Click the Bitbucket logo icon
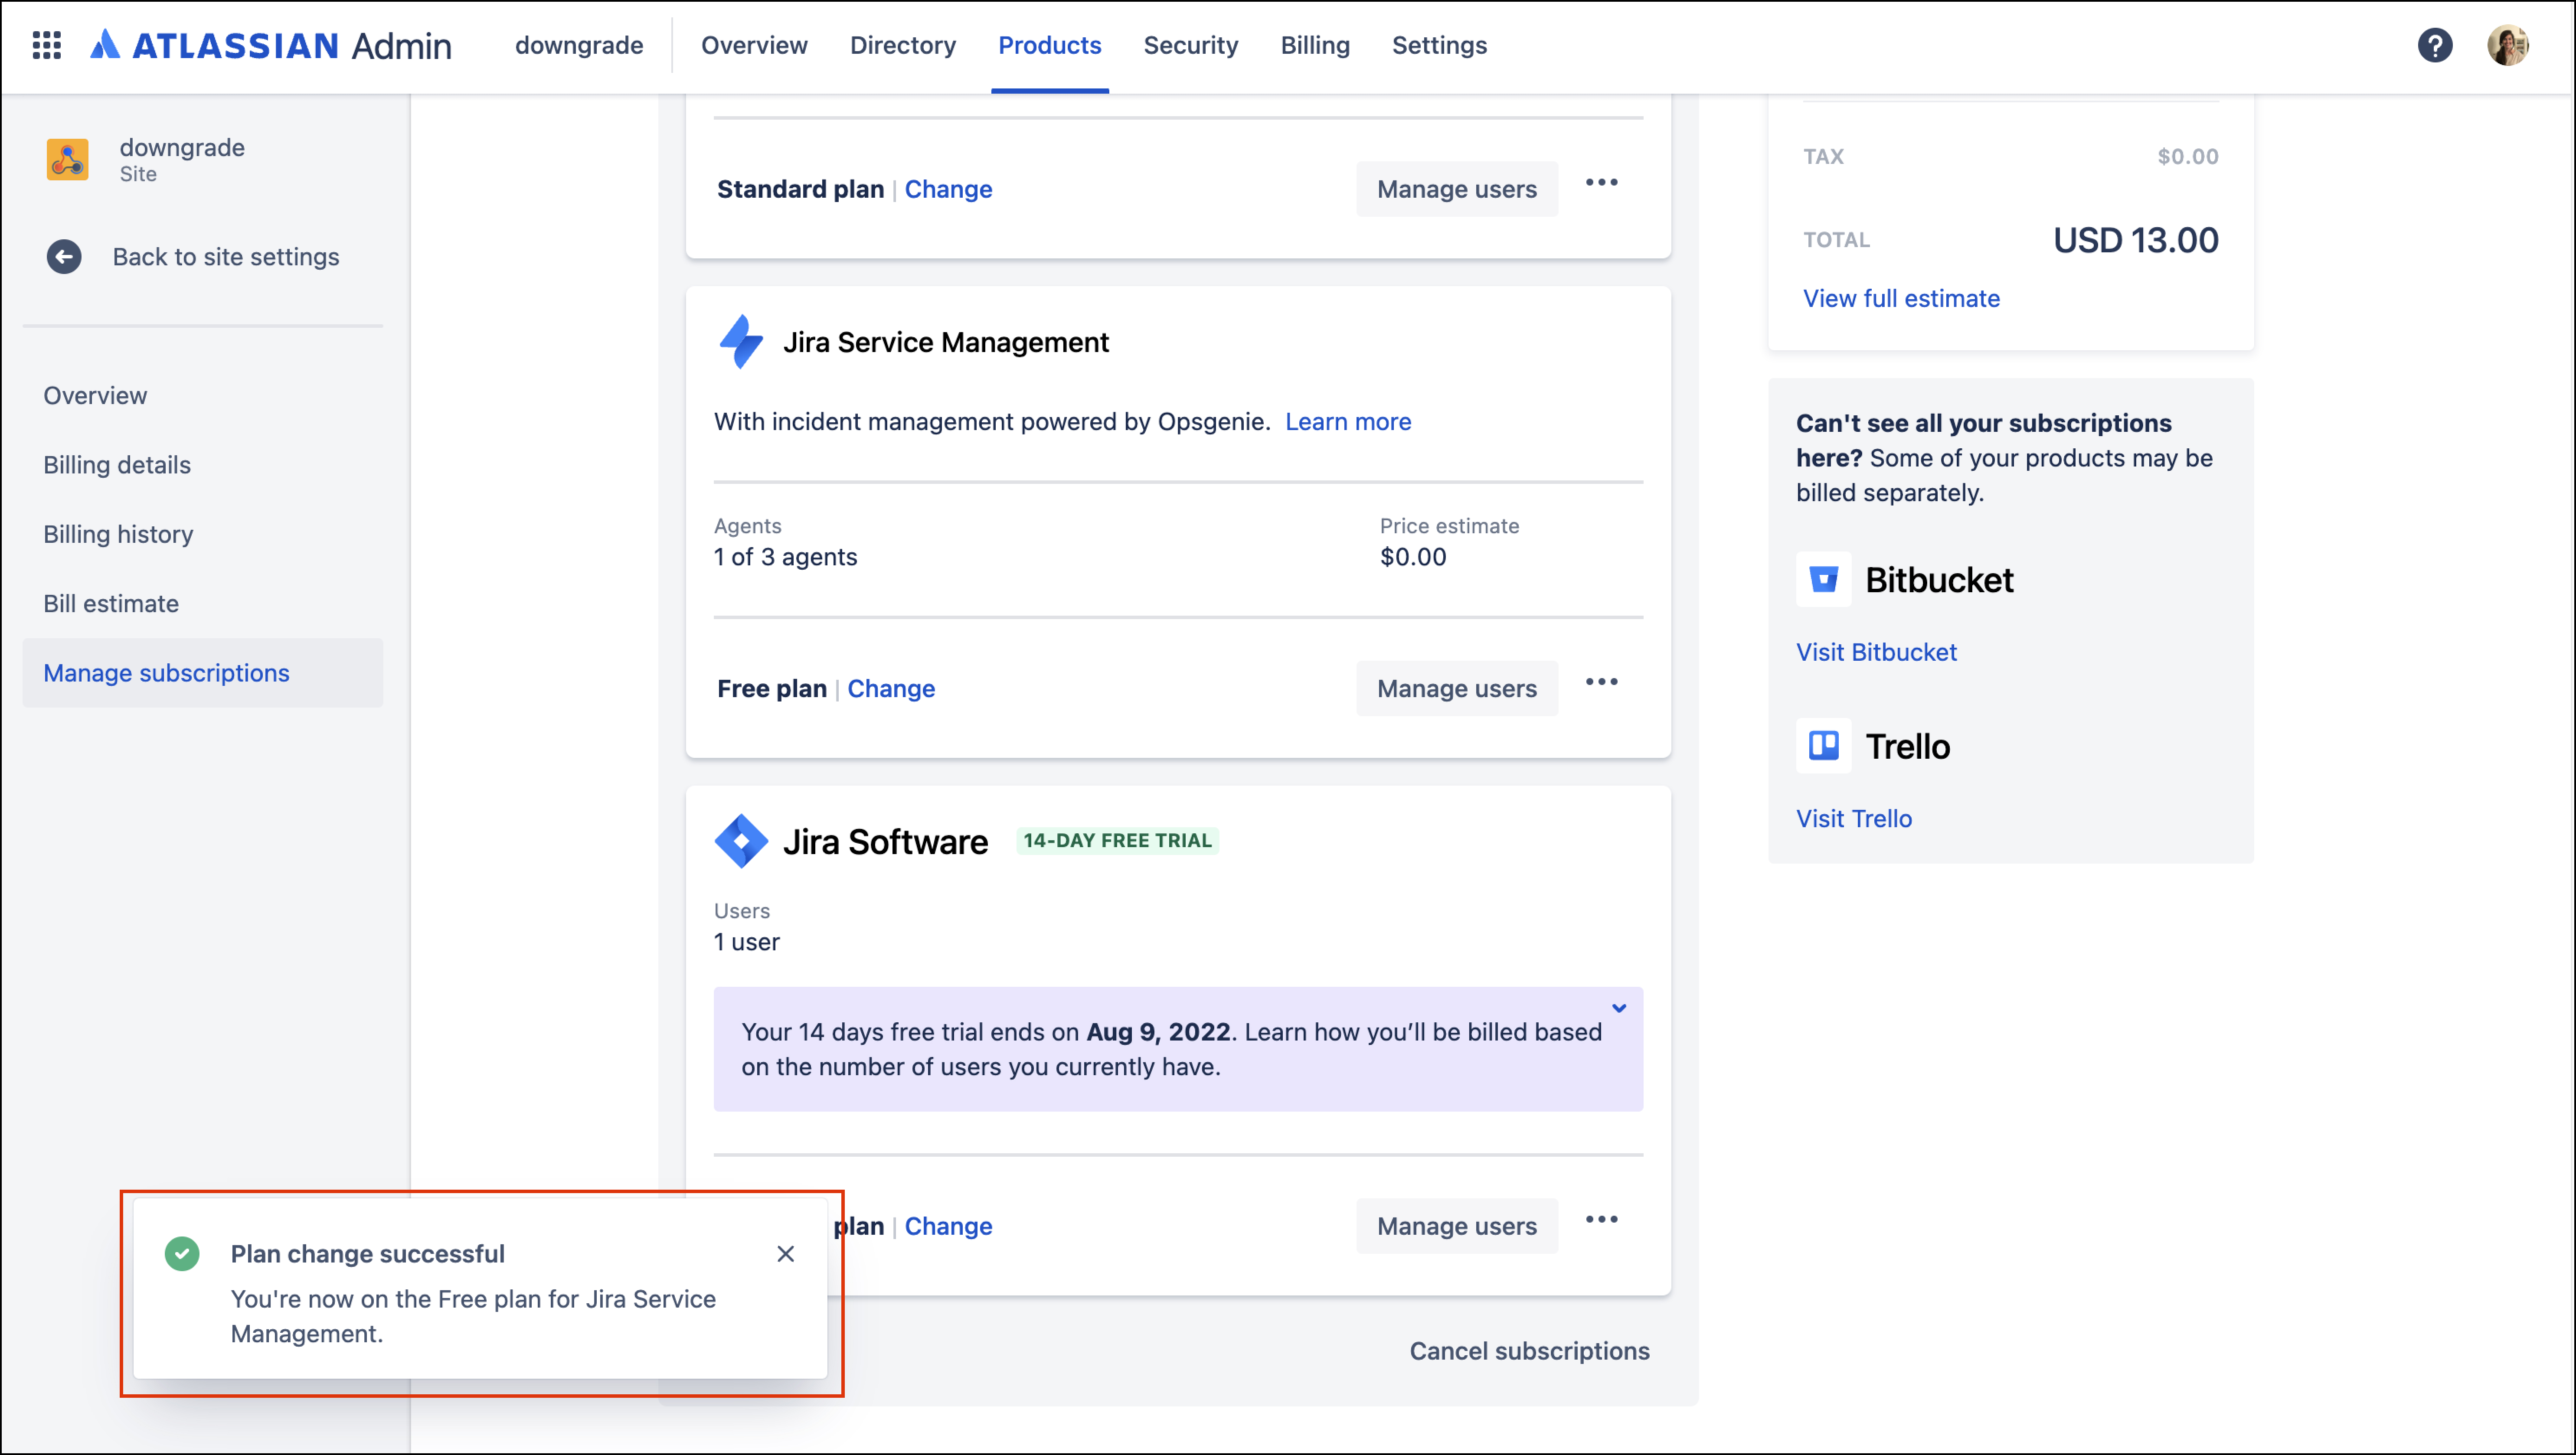This screenshot has width=2576, height=1455. pos(1823,579)
